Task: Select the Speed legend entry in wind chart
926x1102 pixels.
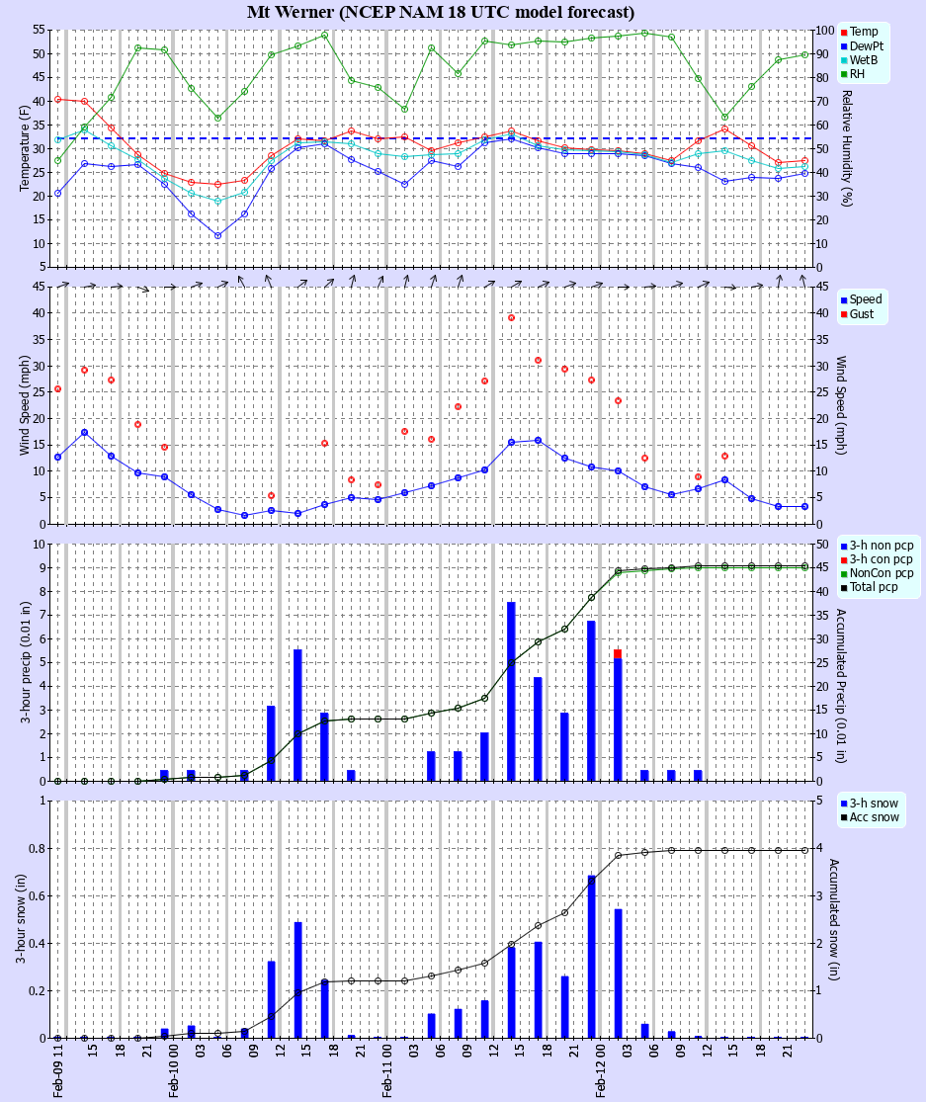Action: 866,298
